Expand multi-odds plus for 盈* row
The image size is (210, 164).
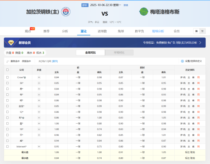(x=39, y=124)
